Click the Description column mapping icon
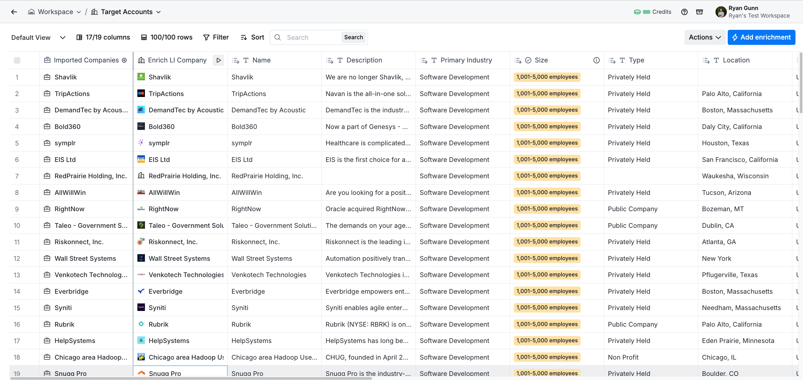 330,60
